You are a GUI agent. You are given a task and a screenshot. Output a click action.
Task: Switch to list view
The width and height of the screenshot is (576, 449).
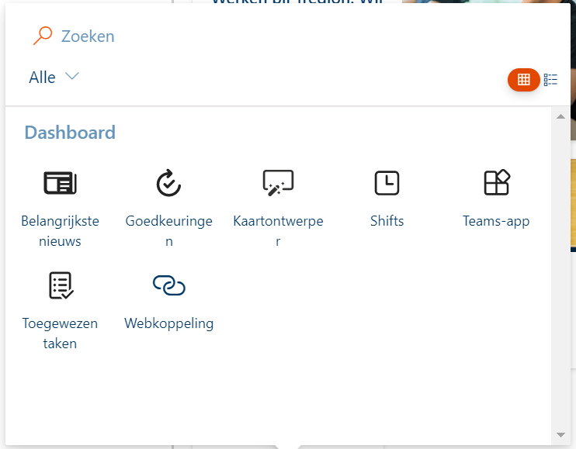point(551,79)
